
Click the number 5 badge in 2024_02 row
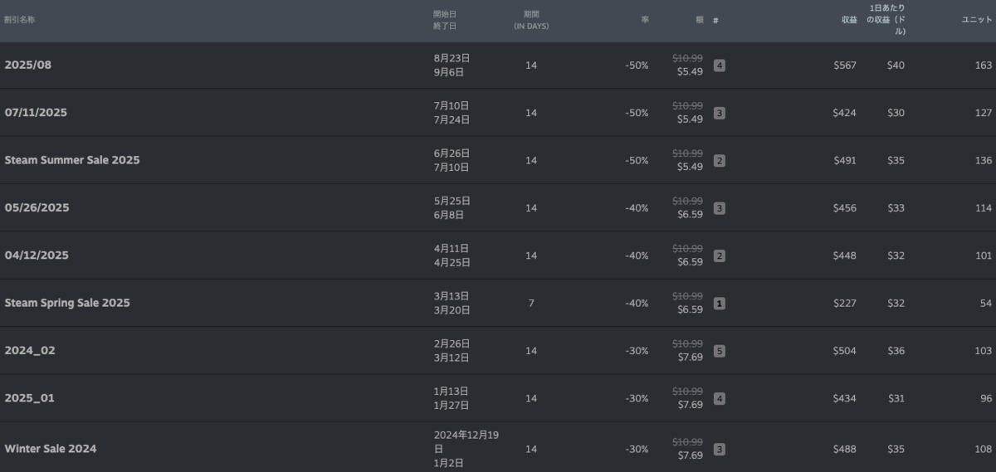[x=720, y=351]
